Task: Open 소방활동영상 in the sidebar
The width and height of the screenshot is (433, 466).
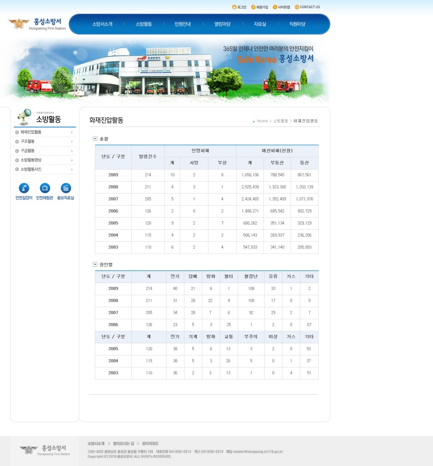Action: point(31,160)
